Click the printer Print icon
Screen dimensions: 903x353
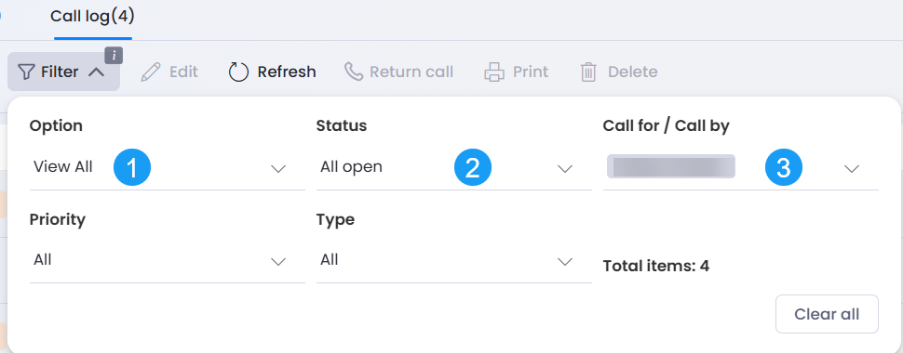tap(494, 72)
